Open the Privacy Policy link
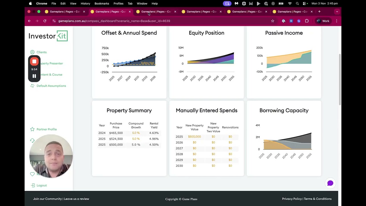The width and height of the screenshot is (366, 206). (x=292, y=199)
